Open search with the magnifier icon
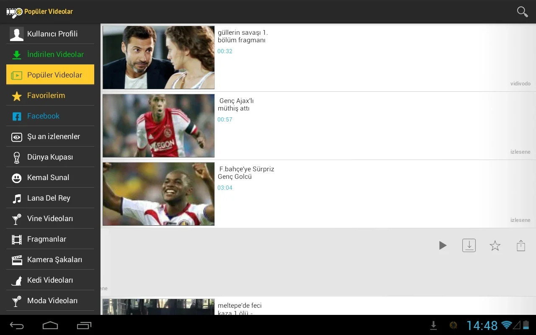536x335 pixels. tap(522, 12)
